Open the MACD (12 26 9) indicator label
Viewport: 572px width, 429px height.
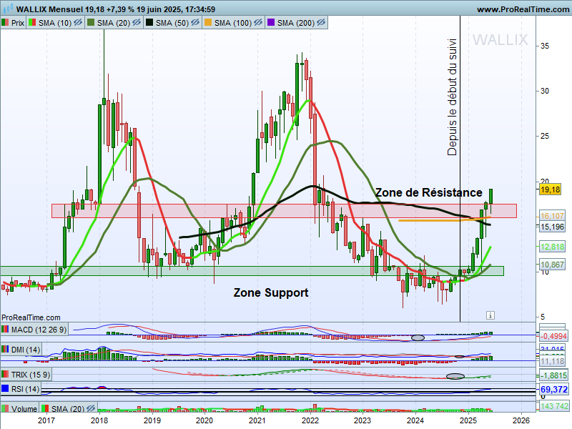39,330
